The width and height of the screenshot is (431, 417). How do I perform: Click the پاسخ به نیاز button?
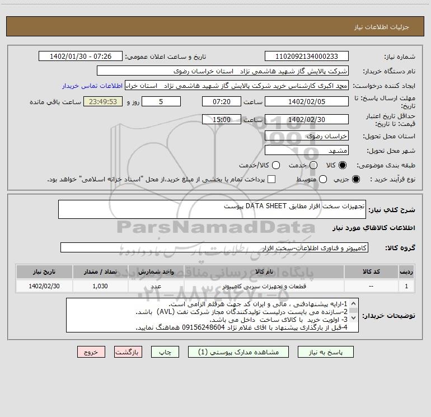tap(325, 352)
